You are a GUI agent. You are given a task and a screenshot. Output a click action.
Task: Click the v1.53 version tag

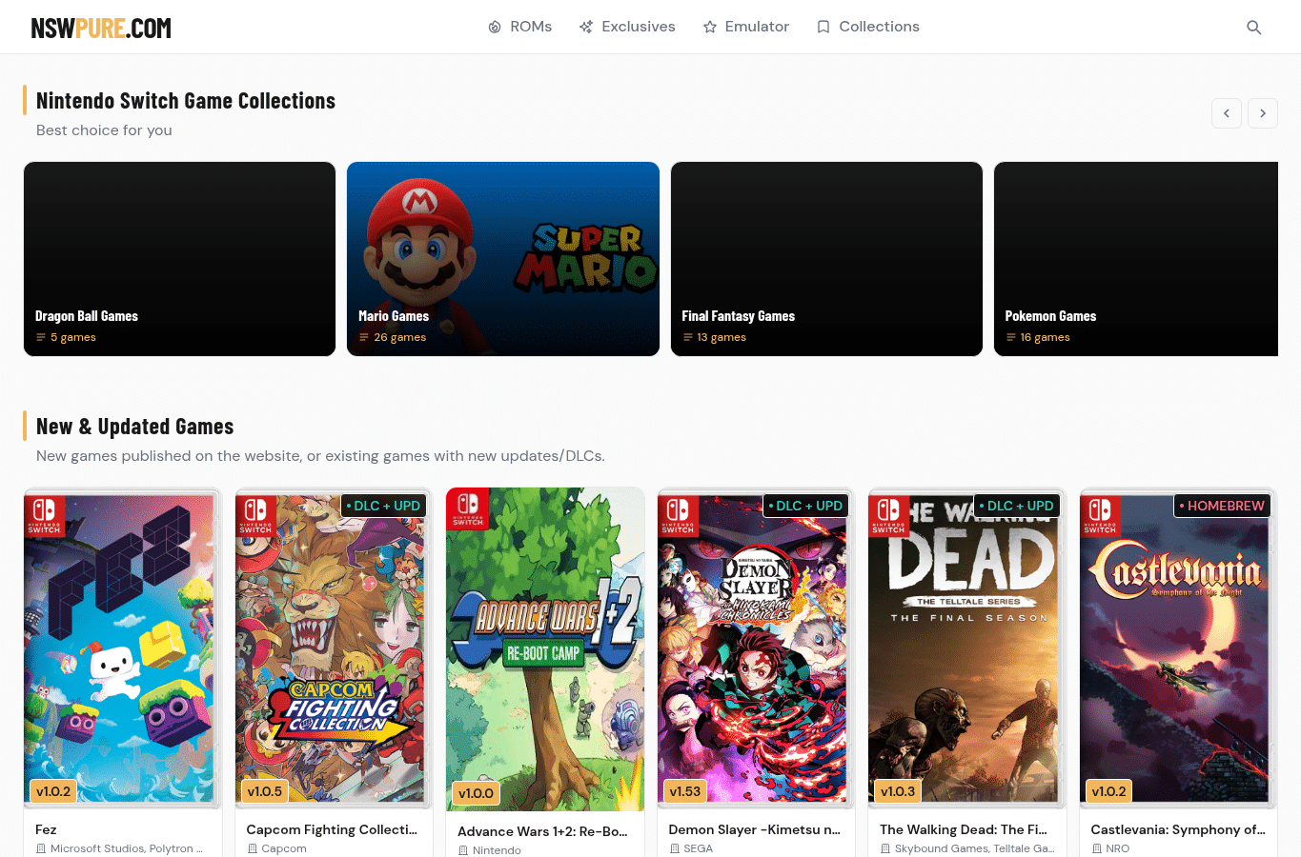click(x=685, y=791)
